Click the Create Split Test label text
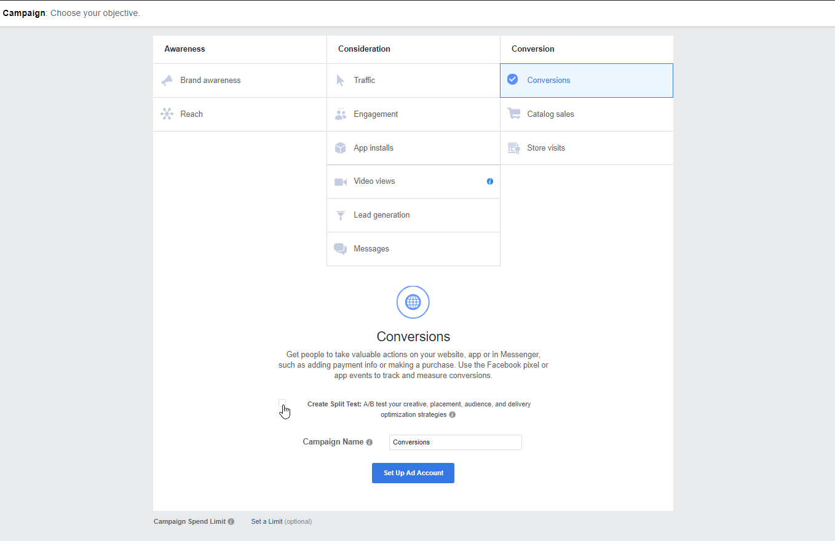 click(x=334, y=405)
